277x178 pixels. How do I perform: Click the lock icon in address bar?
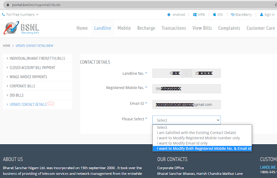coord(8,5)
